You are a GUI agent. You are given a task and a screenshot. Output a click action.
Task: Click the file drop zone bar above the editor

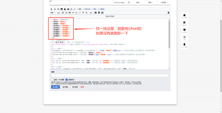(110, 16)
